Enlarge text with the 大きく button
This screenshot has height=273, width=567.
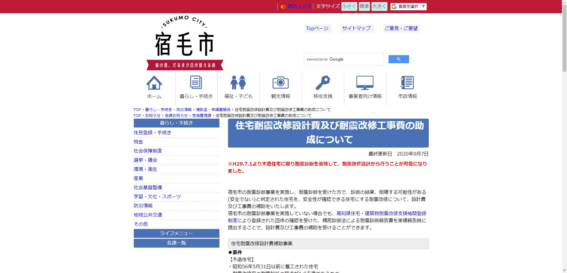click(x=379, y=6)
